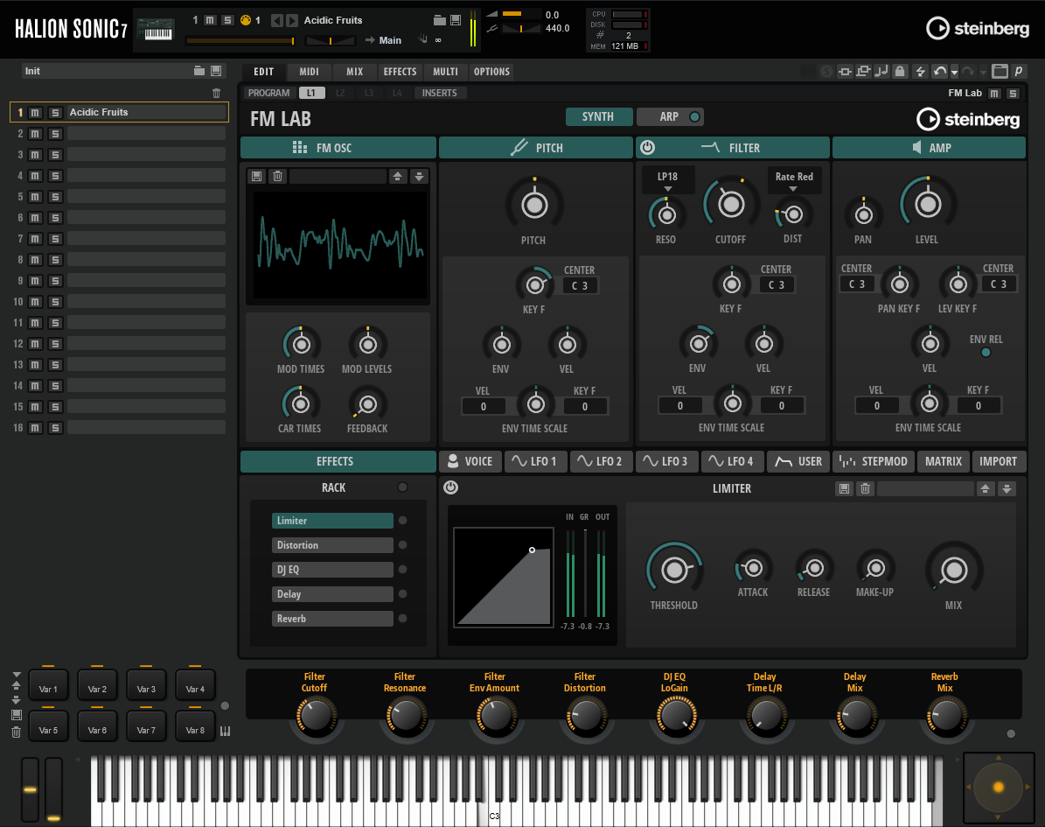The width and height of the screenshot is (1045, 827).
Task: Click the two-notes icon in the top toolbar
Action: [x=881, y=72]
